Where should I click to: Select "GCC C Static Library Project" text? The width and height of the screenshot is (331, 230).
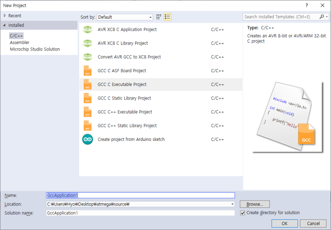click(124, 98)
